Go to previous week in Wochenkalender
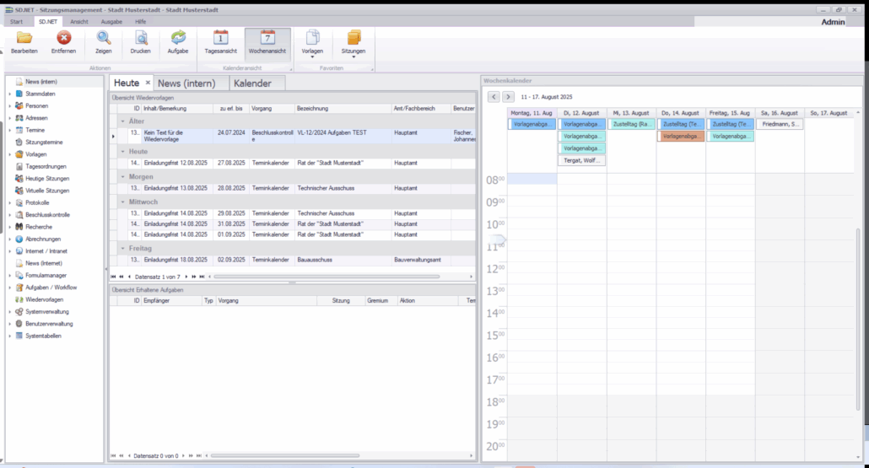The image size is (869, 468). pos(494,97)
